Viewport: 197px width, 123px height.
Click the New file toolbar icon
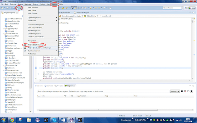(3, 8)
